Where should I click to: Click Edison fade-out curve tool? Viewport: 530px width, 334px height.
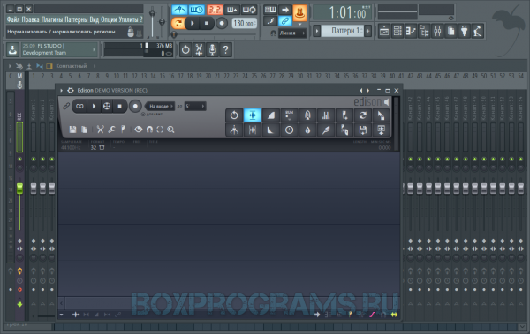pos(271,130)
